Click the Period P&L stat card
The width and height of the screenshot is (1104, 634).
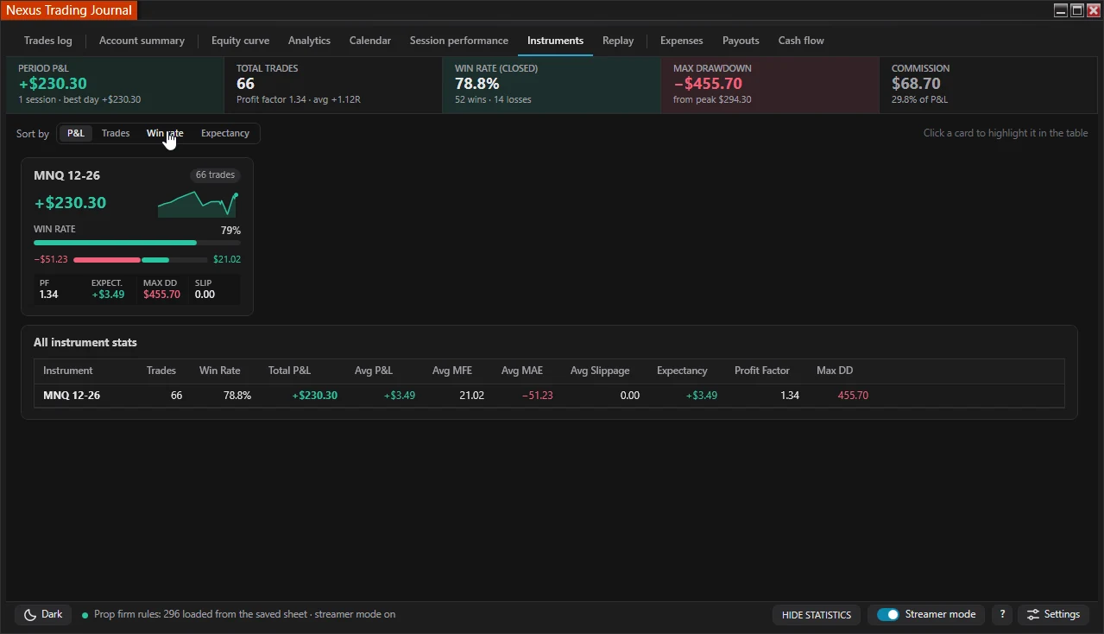(x=115, y=85)
